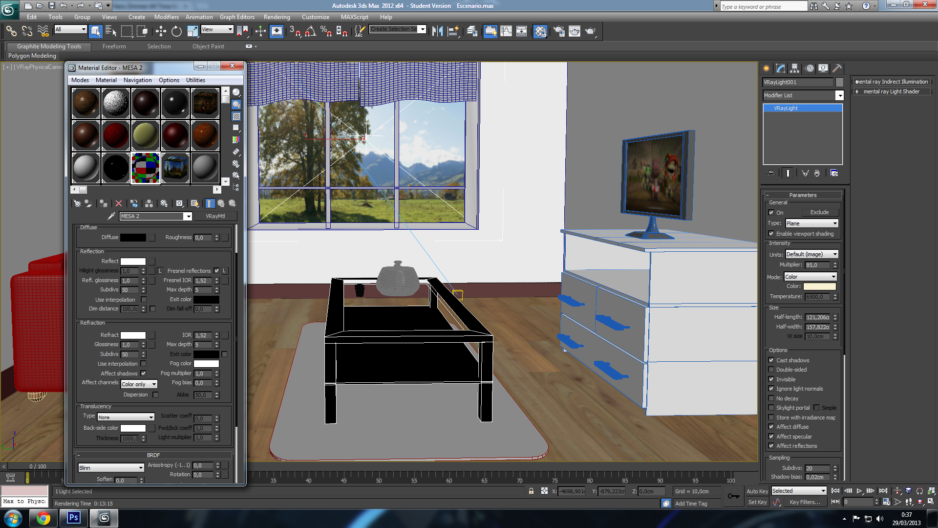Click the Mirror tool icon
The image size is (938, 528).
tap(437, 31)
